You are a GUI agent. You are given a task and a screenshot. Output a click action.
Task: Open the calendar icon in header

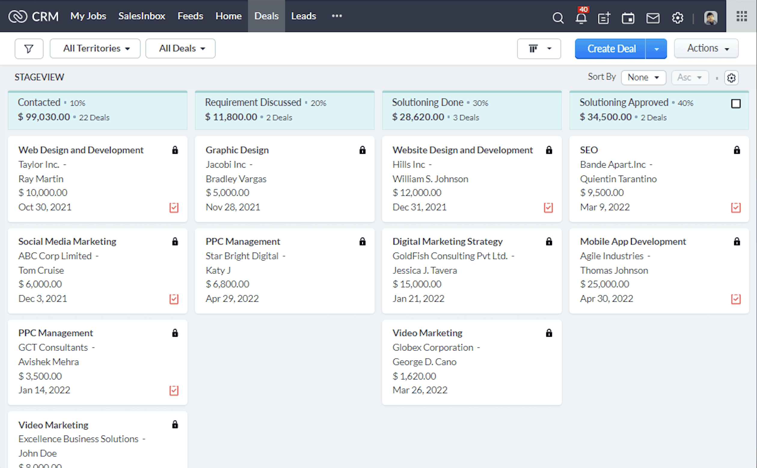(628, 18)
